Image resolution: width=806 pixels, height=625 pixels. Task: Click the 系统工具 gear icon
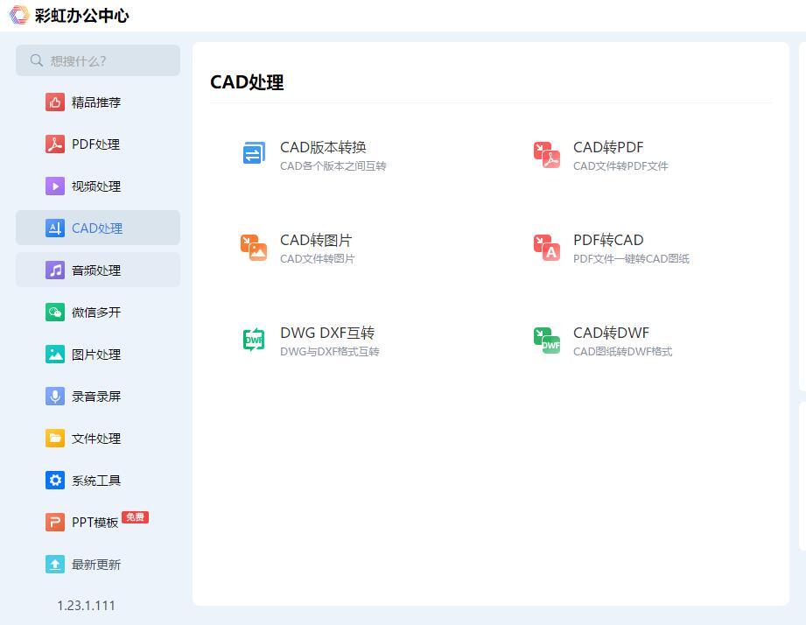55,480
